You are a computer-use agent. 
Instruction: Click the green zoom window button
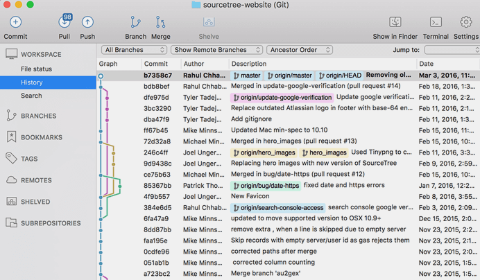click(30, 4)
